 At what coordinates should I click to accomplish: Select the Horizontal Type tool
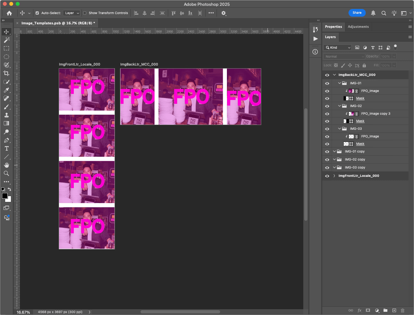coord(6,148)
